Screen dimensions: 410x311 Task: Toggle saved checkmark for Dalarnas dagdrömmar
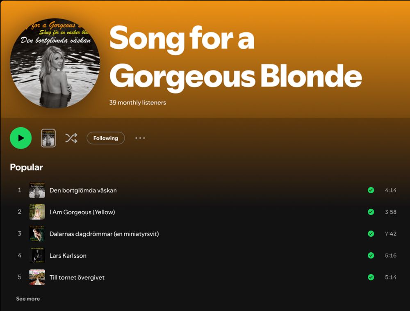[371, 233]
